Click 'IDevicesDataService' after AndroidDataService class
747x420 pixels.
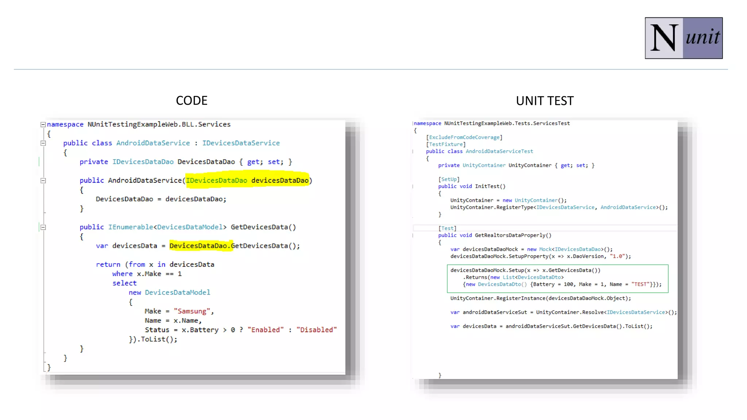[x=241, y=143]
